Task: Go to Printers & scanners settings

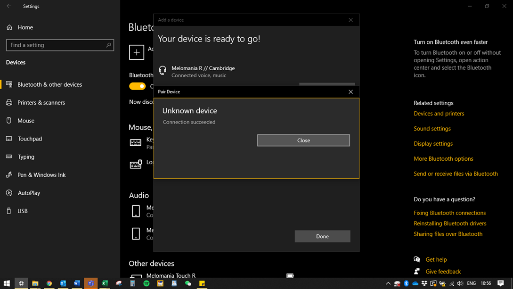Action: (x=41, y=103)
